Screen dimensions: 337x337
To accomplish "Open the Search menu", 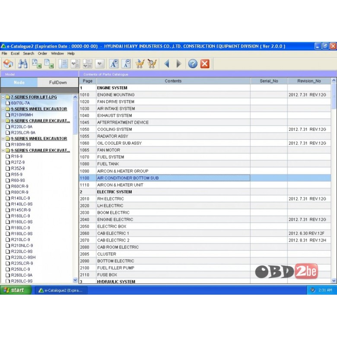I will (29, 54).
